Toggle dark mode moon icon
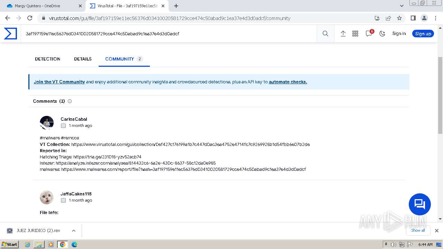 [x=382, y=34]
